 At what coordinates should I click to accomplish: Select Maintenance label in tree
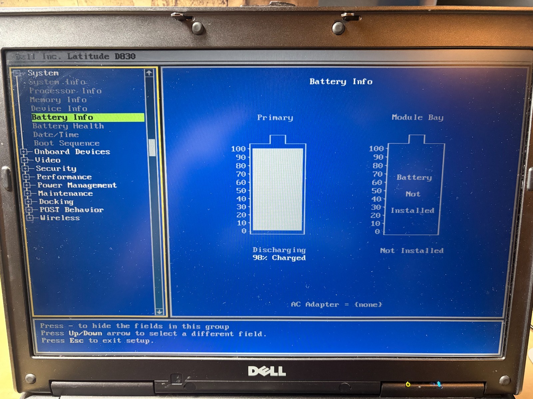(66, 194)
